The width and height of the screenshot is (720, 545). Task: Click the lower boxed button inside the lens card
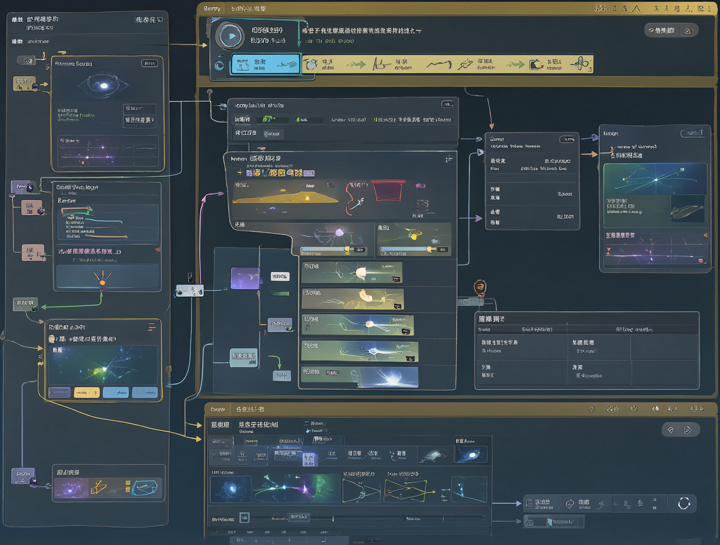click(140, 120)
